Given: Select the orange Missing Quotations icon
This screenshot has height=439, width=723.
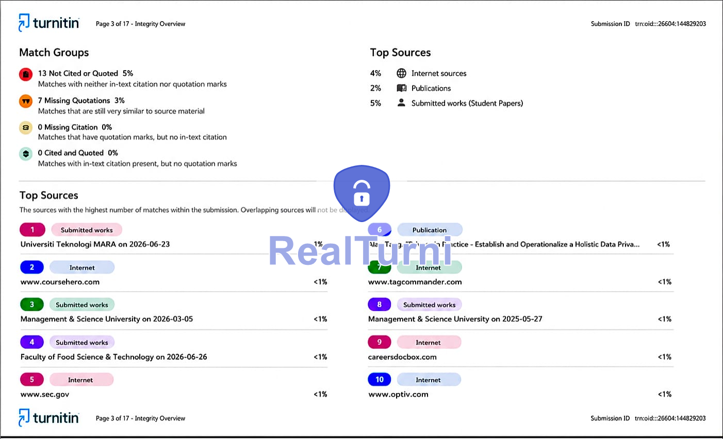Looking at the screenshot, I should click(26, 101).
